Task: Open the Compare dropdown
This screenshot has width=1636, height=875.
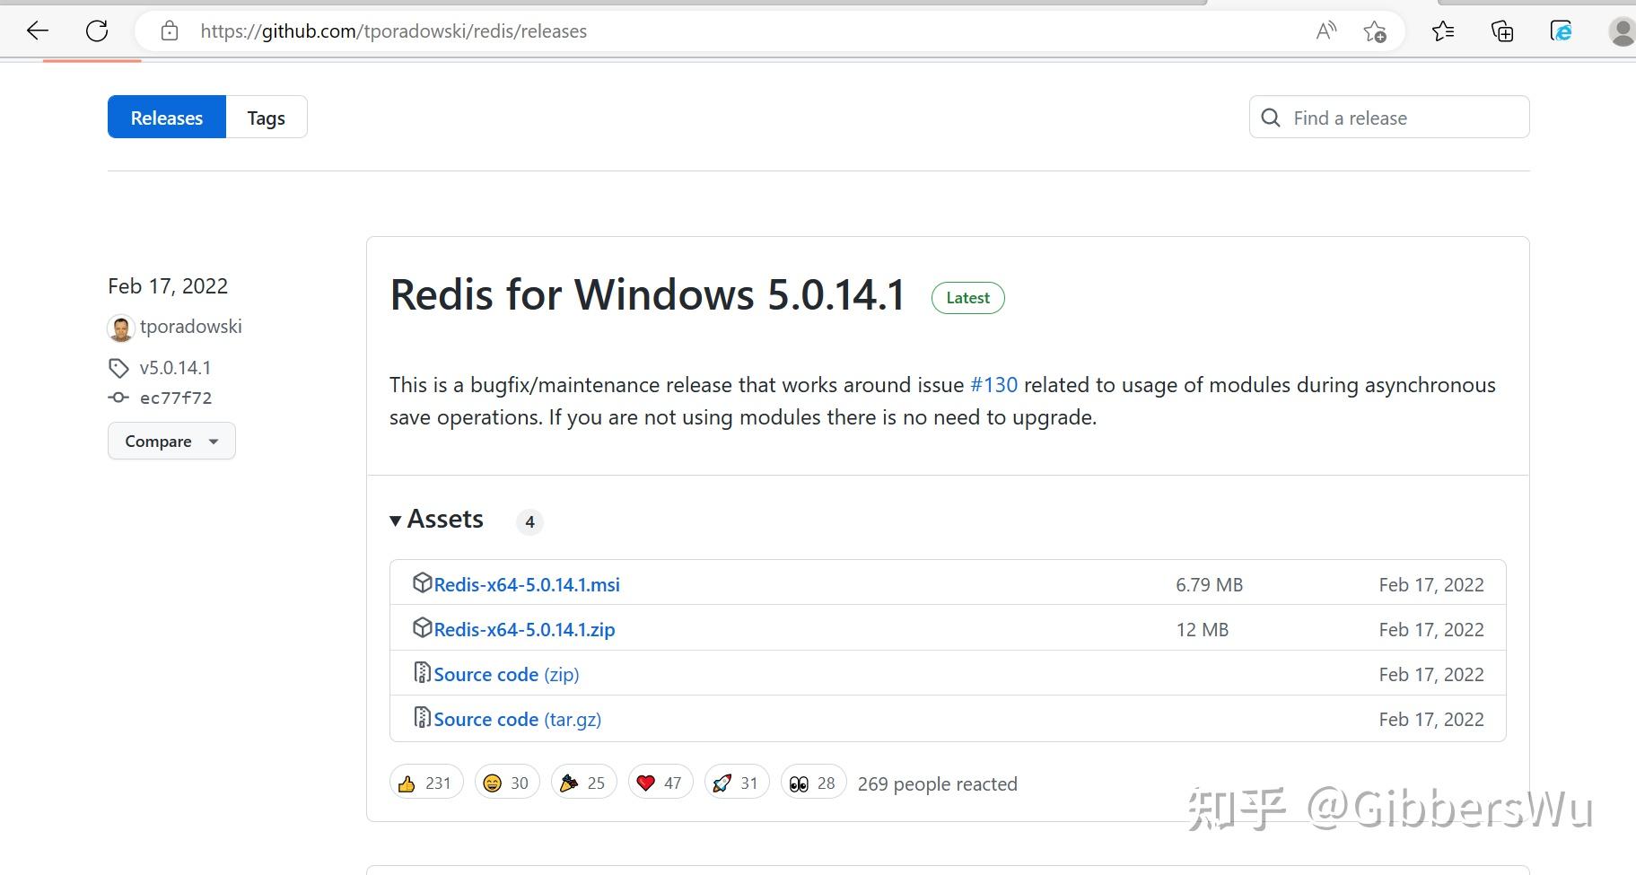Action: click(171, 441)
